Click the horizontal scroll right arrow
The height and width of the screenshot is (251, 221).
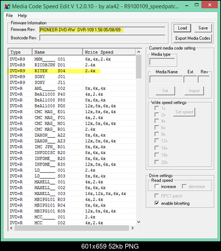132,228
